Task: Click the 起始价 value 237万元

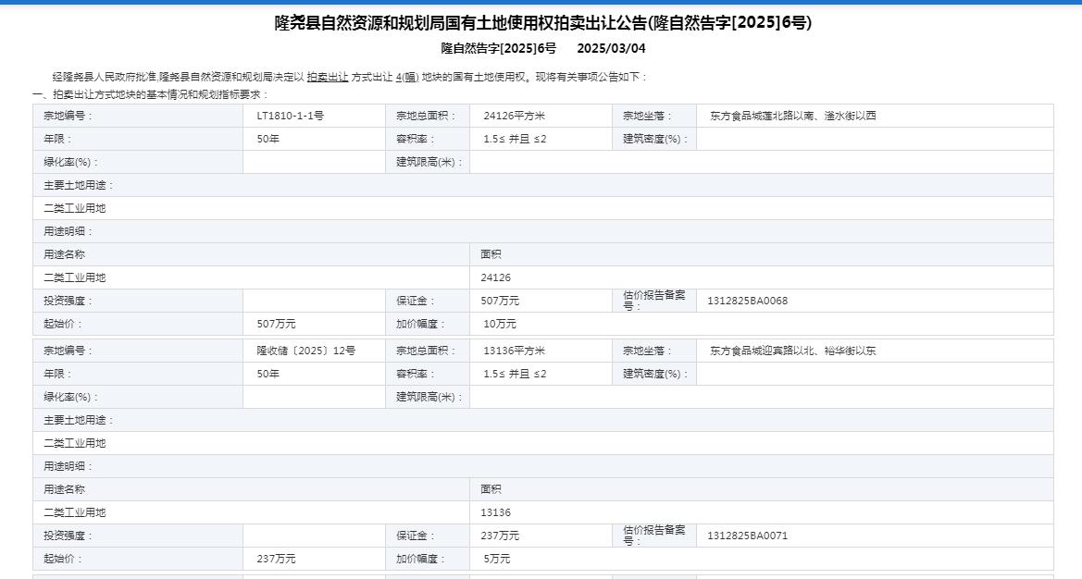Action: [276, 560]
